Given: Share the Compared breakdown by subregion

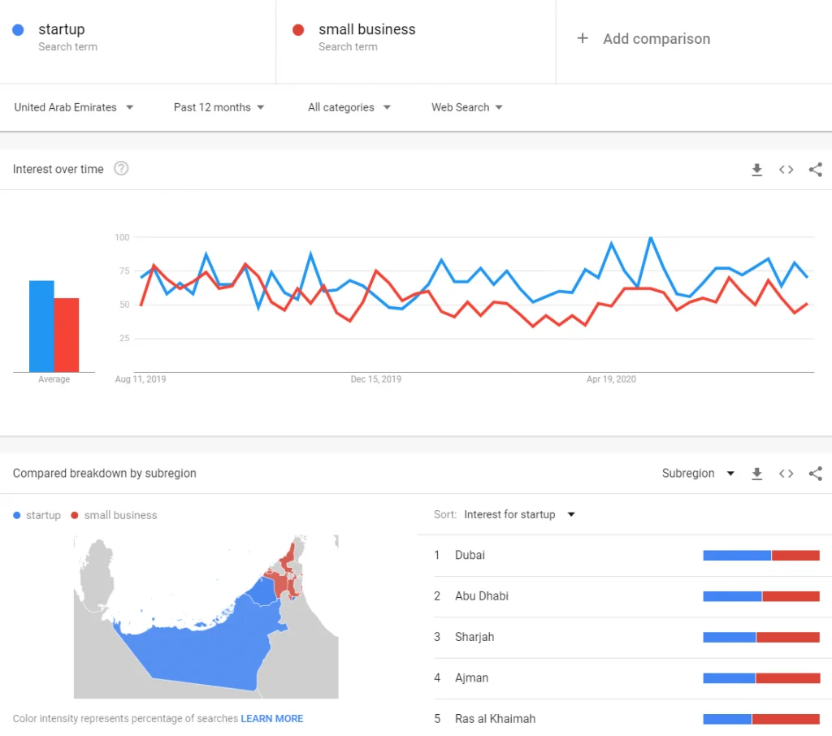Looking at the screenshot, I should 816,474.
